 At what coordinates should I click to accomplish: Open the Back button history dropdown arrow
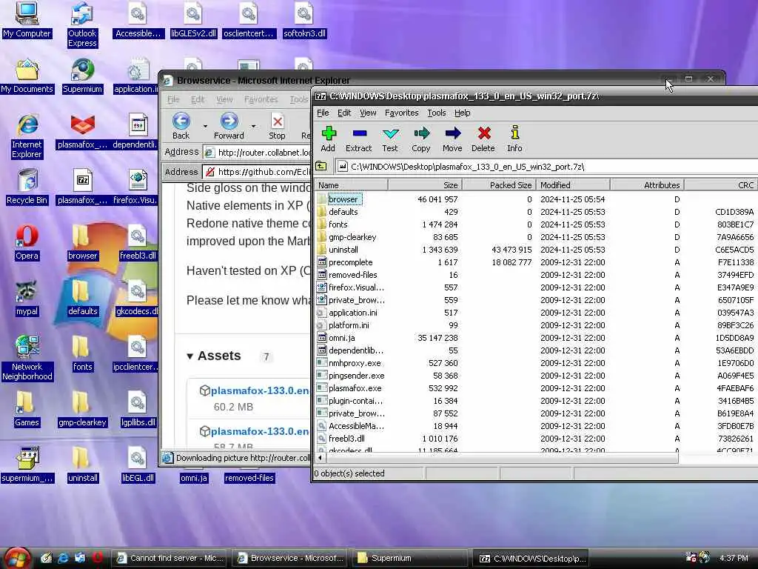(205, 126)
